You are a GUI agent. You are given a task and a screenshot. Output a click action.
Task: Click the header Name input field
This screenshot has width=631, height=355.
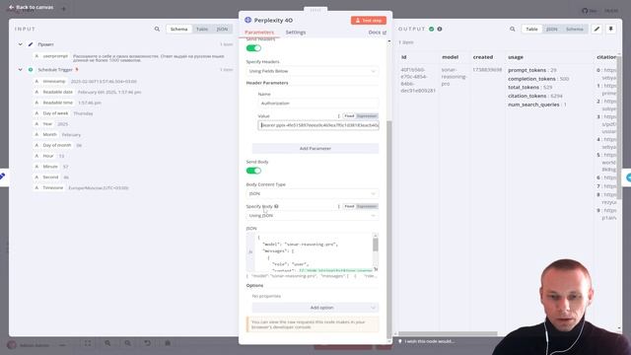(317, 104)
